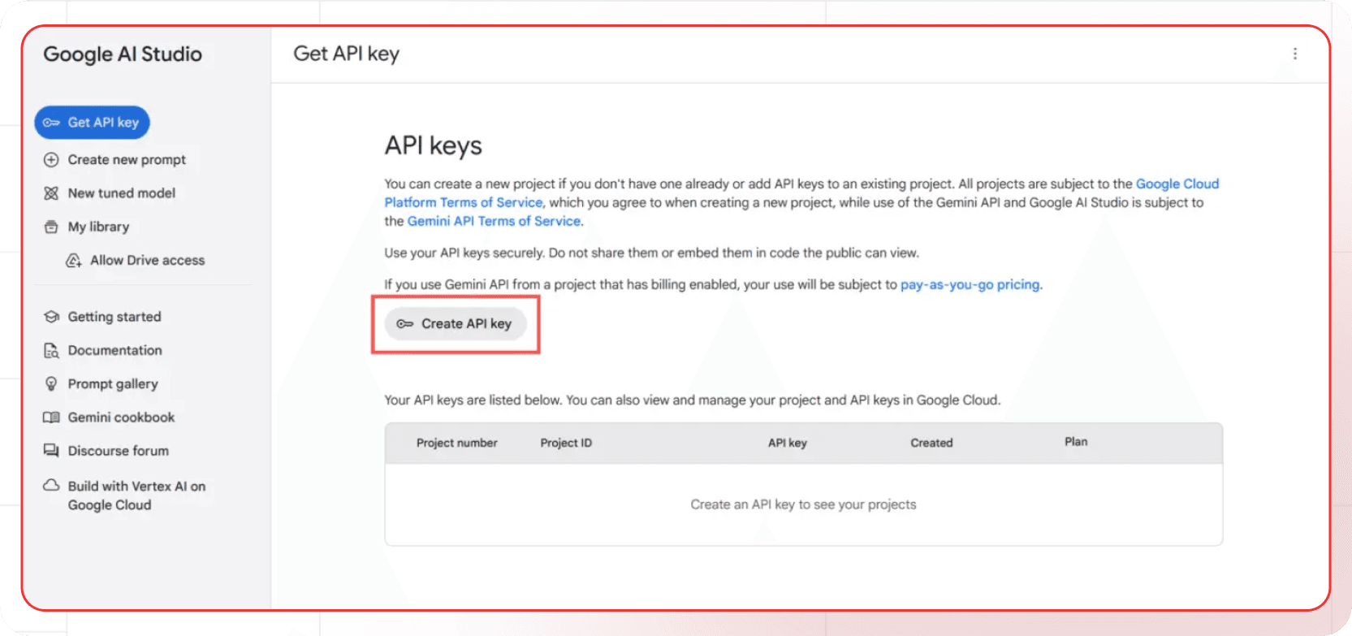Click the graduation cap Getting started icon

click(51, 317)
